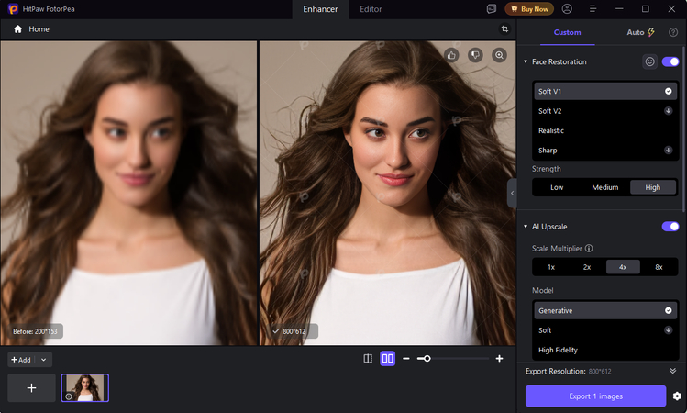Click the magnifier zoom icon on preview
This screenshot has width=687, height=413.
[x=499, y=55]
